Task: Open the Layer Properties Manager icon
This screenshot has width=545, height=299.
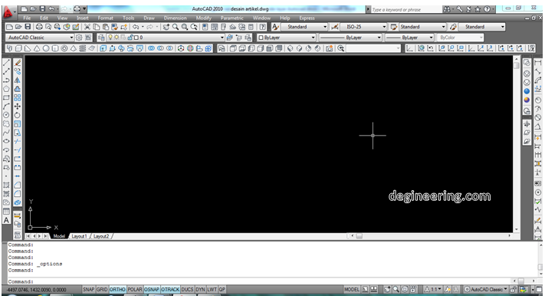Action: click(x=101, y=38)
